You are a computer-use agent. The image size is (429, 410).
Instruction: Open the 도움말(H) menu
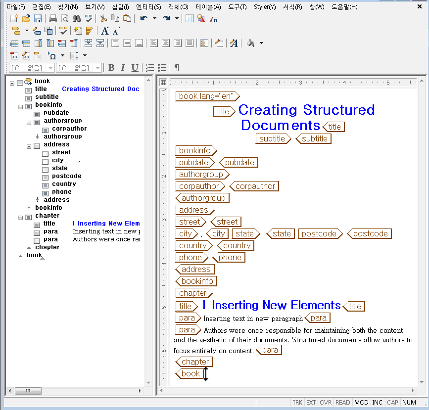click(x=344, y=7)
